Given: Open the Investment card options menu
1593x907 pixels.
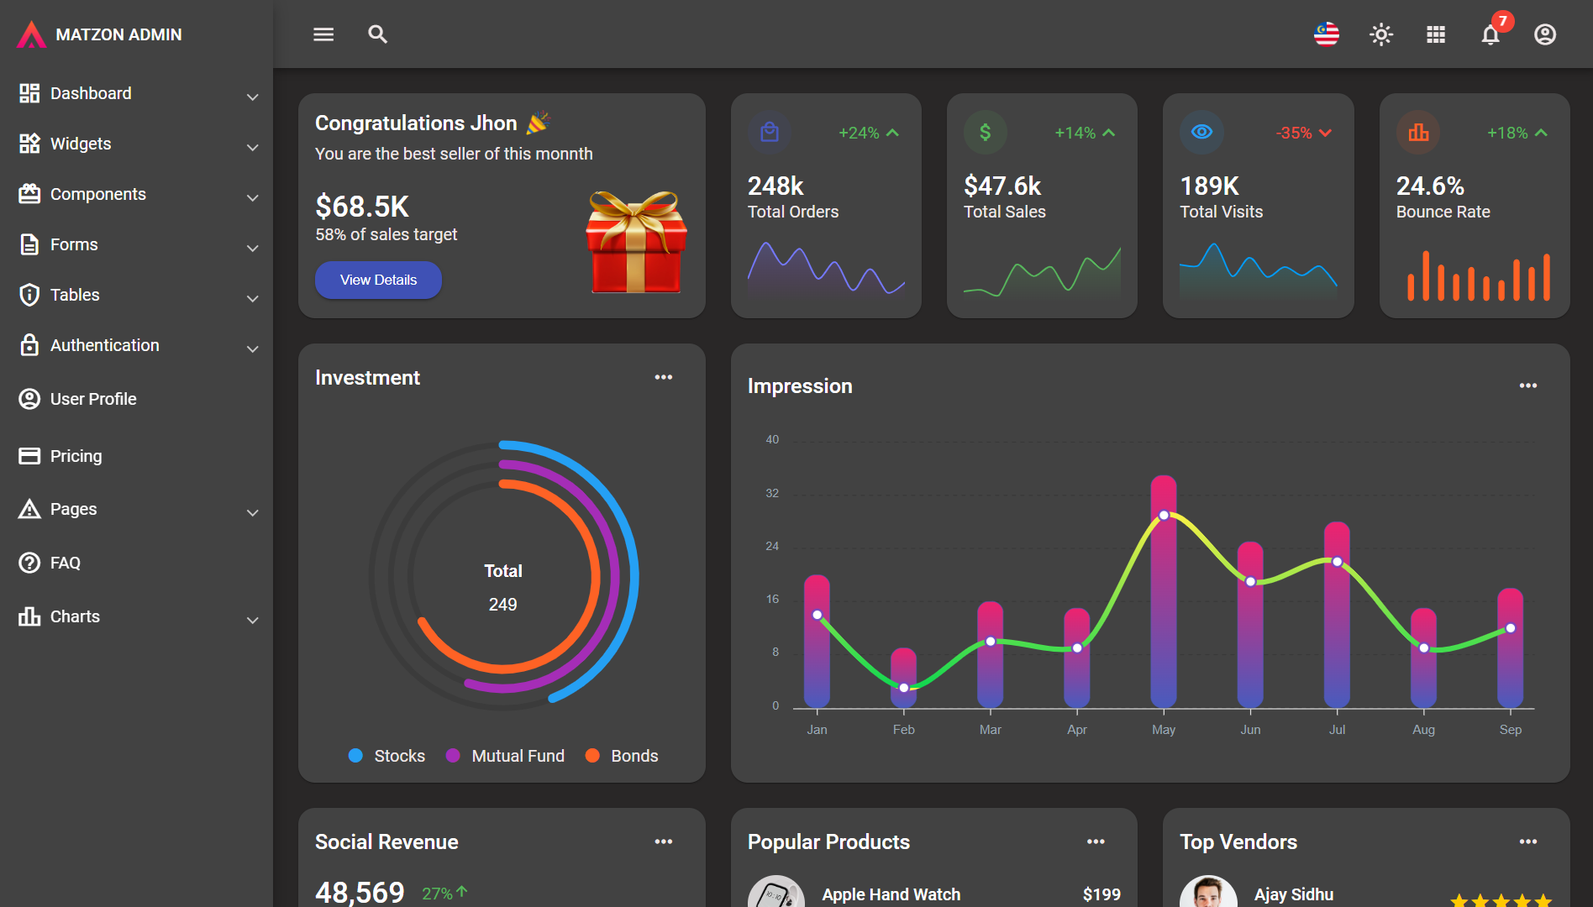Looking at the screenshot, I should pyautogui.click(x=663, y=377).
